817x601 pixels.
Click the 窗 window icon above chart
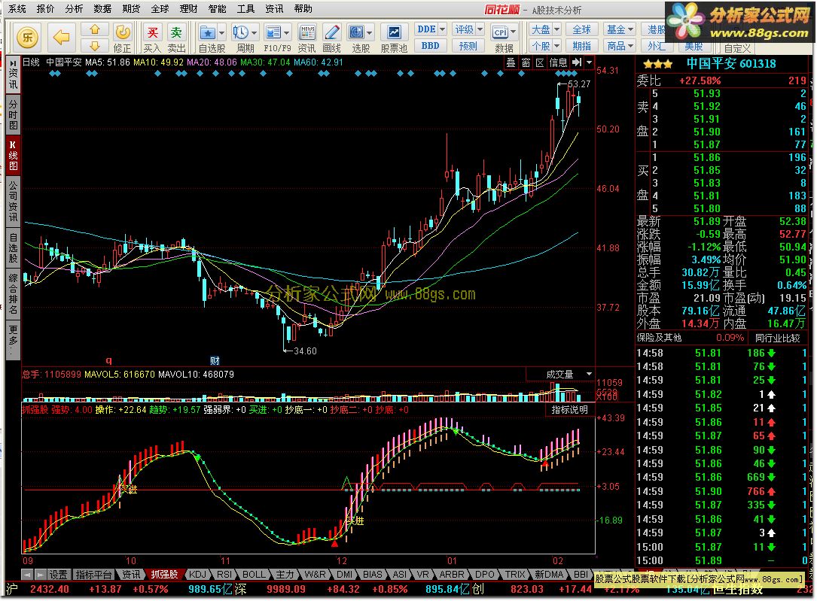[x=526, y=62]
